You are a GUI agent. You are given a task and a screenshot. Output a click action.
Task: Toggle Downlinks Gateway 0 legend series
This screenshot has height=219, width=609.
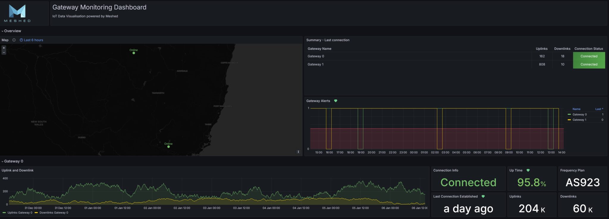click(x=54, y=213)
